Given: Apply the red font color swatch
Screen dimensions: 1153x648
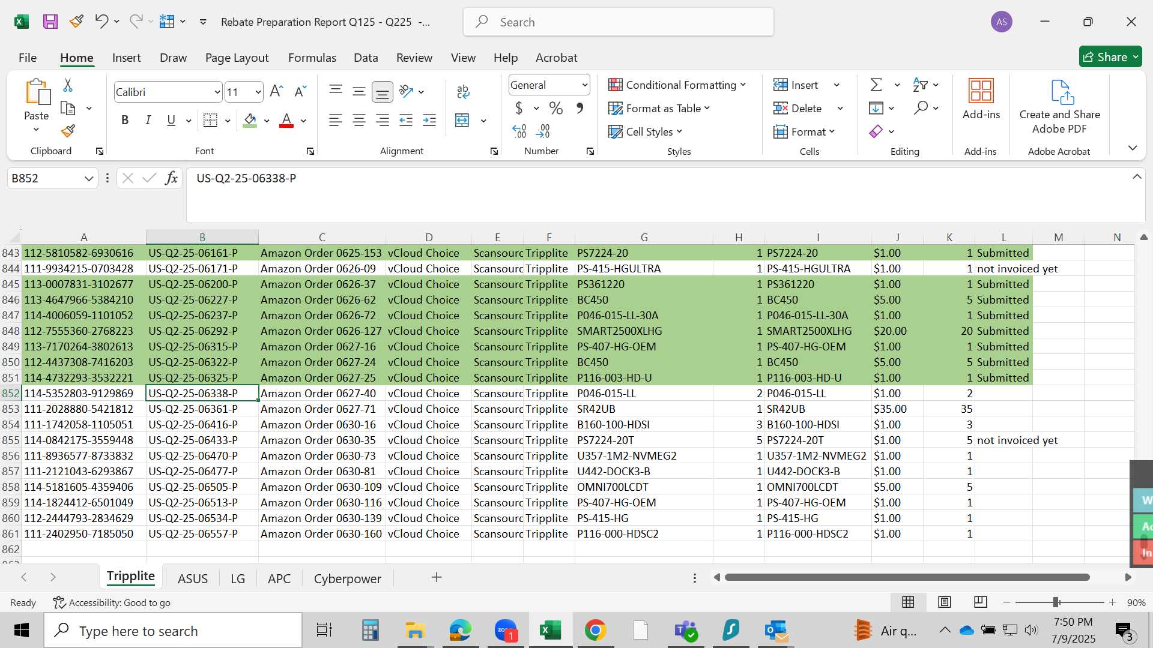Looking at the screenshot, I should [x=286, y=121].
